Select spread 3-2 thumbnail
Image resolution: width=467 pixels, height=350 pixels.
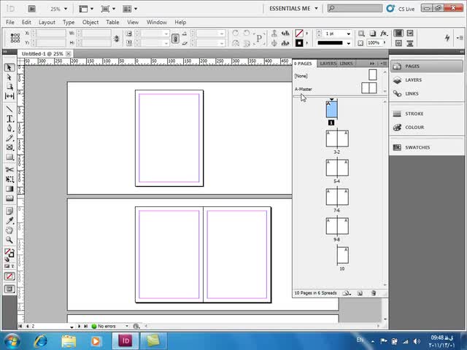tap(337, 139)
